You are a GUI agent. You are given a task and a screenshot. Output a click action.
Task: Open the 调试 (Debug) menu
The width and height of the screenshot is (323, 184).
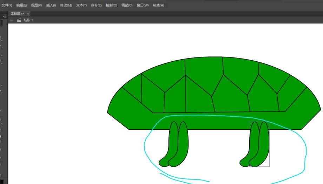pyautogui.click(x=127, y=5)
